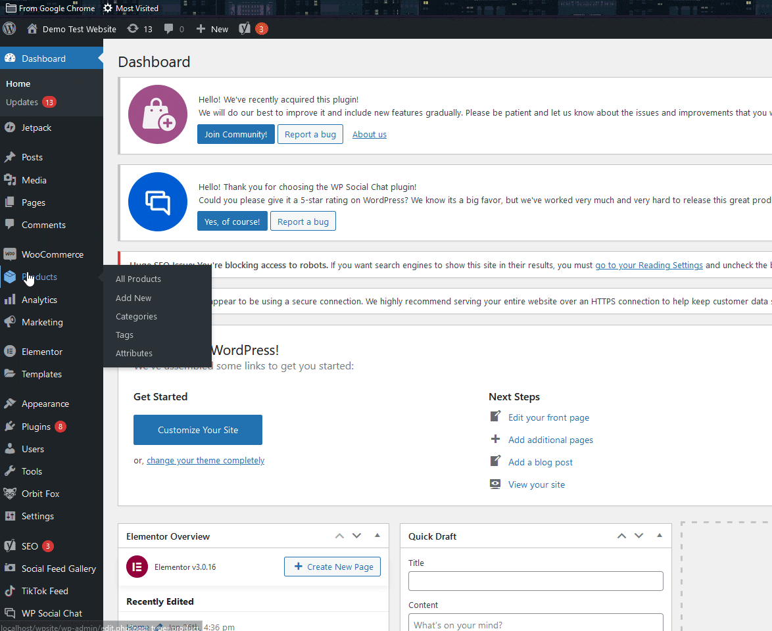Screen dimensions: 772x631
Task: Click the WooCommerce sidebar icon
Action: coord(9,254)
